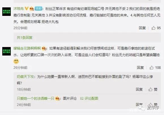This screenshot has height=115, width=164.
Task: Open the 评论配图 image attachment
Action: click(x=89, y=98)
